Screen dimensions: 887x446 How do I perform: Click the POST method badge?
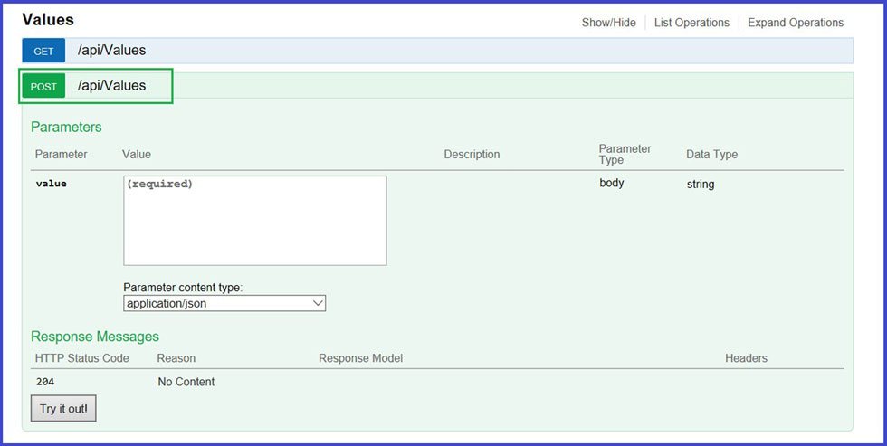pyautogui.click(x=43, y=87)
